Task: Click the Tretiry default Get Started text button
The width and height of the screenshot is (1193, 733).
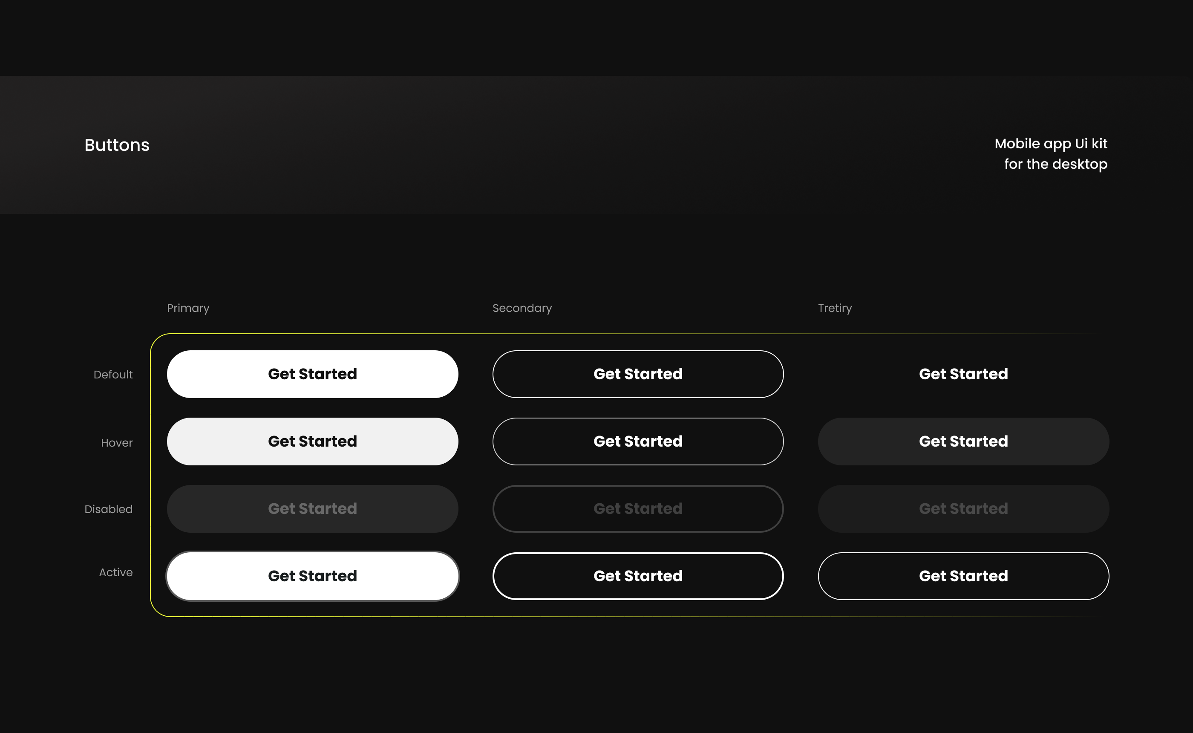Action: click(963, 374)
